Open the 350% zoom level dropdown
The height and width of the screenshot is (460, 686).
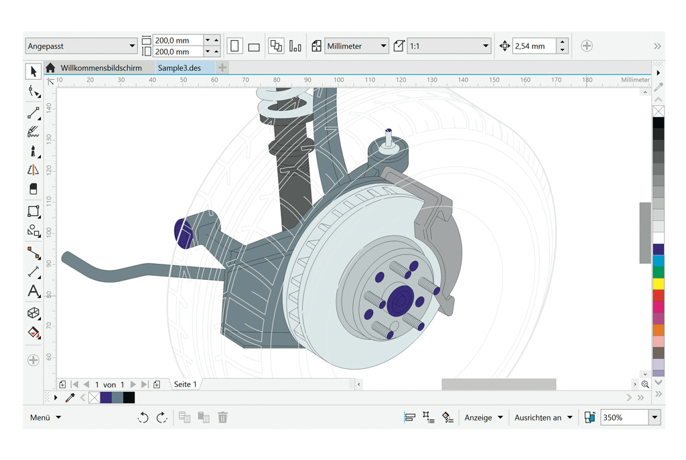[655, 418]
